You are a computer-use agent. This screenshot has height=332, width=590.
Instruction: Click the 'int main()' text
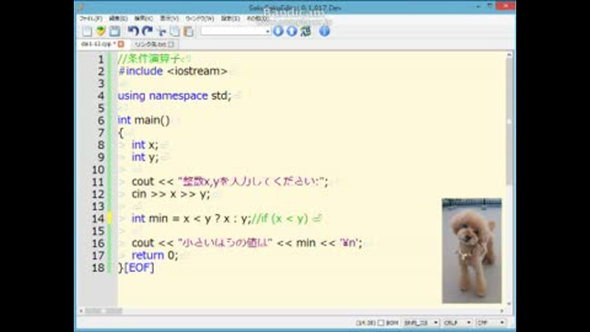(144, 120)
